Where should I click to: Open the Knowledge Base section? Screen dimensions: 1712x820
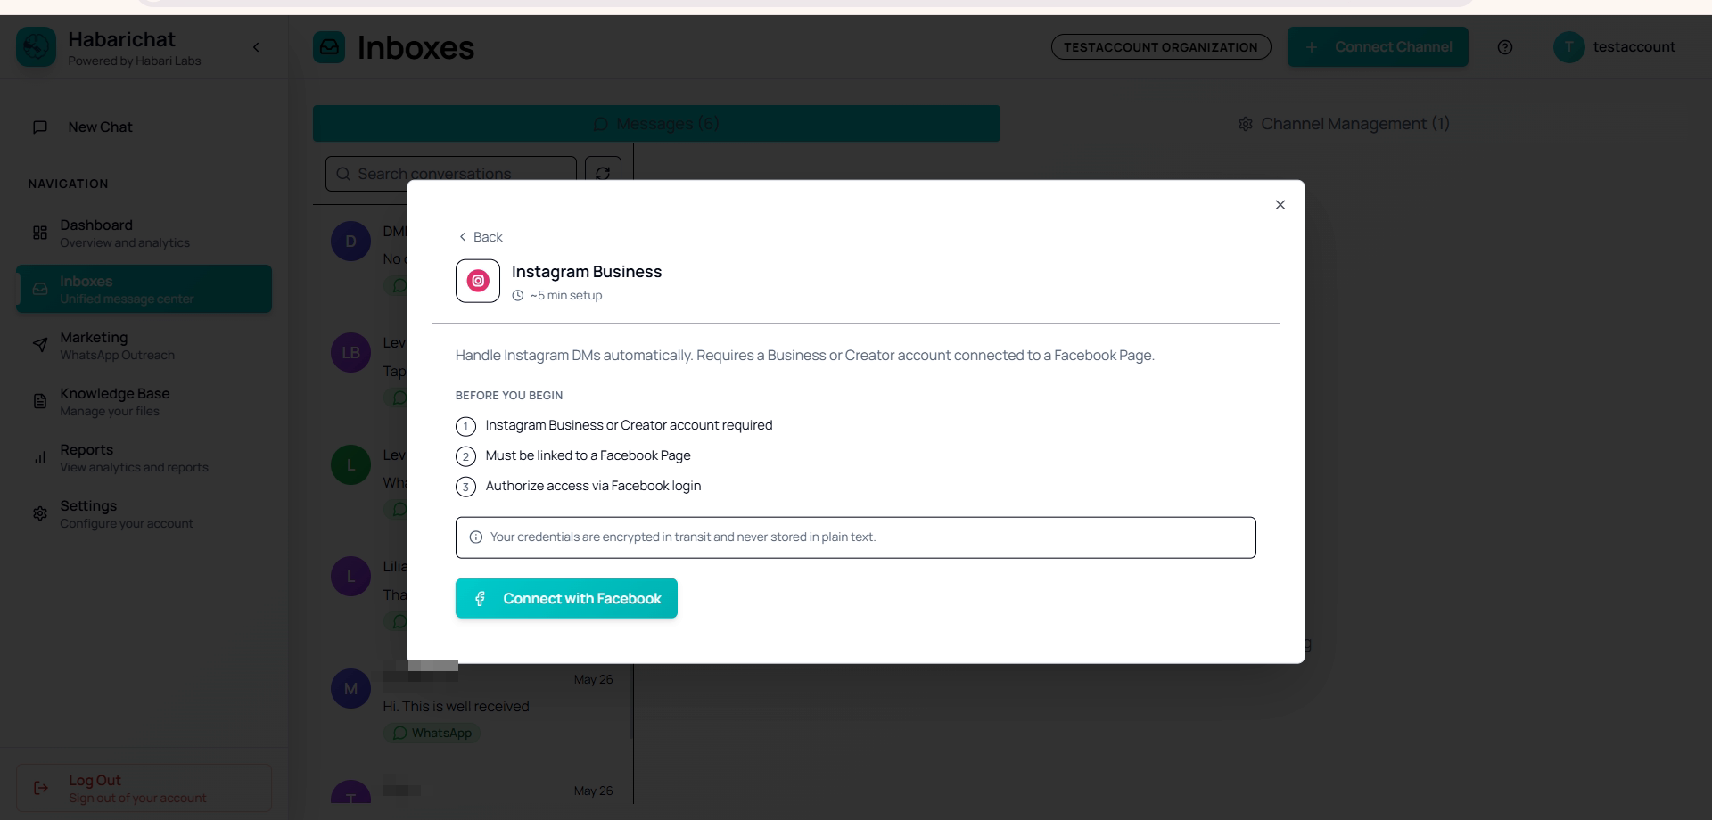144,401
